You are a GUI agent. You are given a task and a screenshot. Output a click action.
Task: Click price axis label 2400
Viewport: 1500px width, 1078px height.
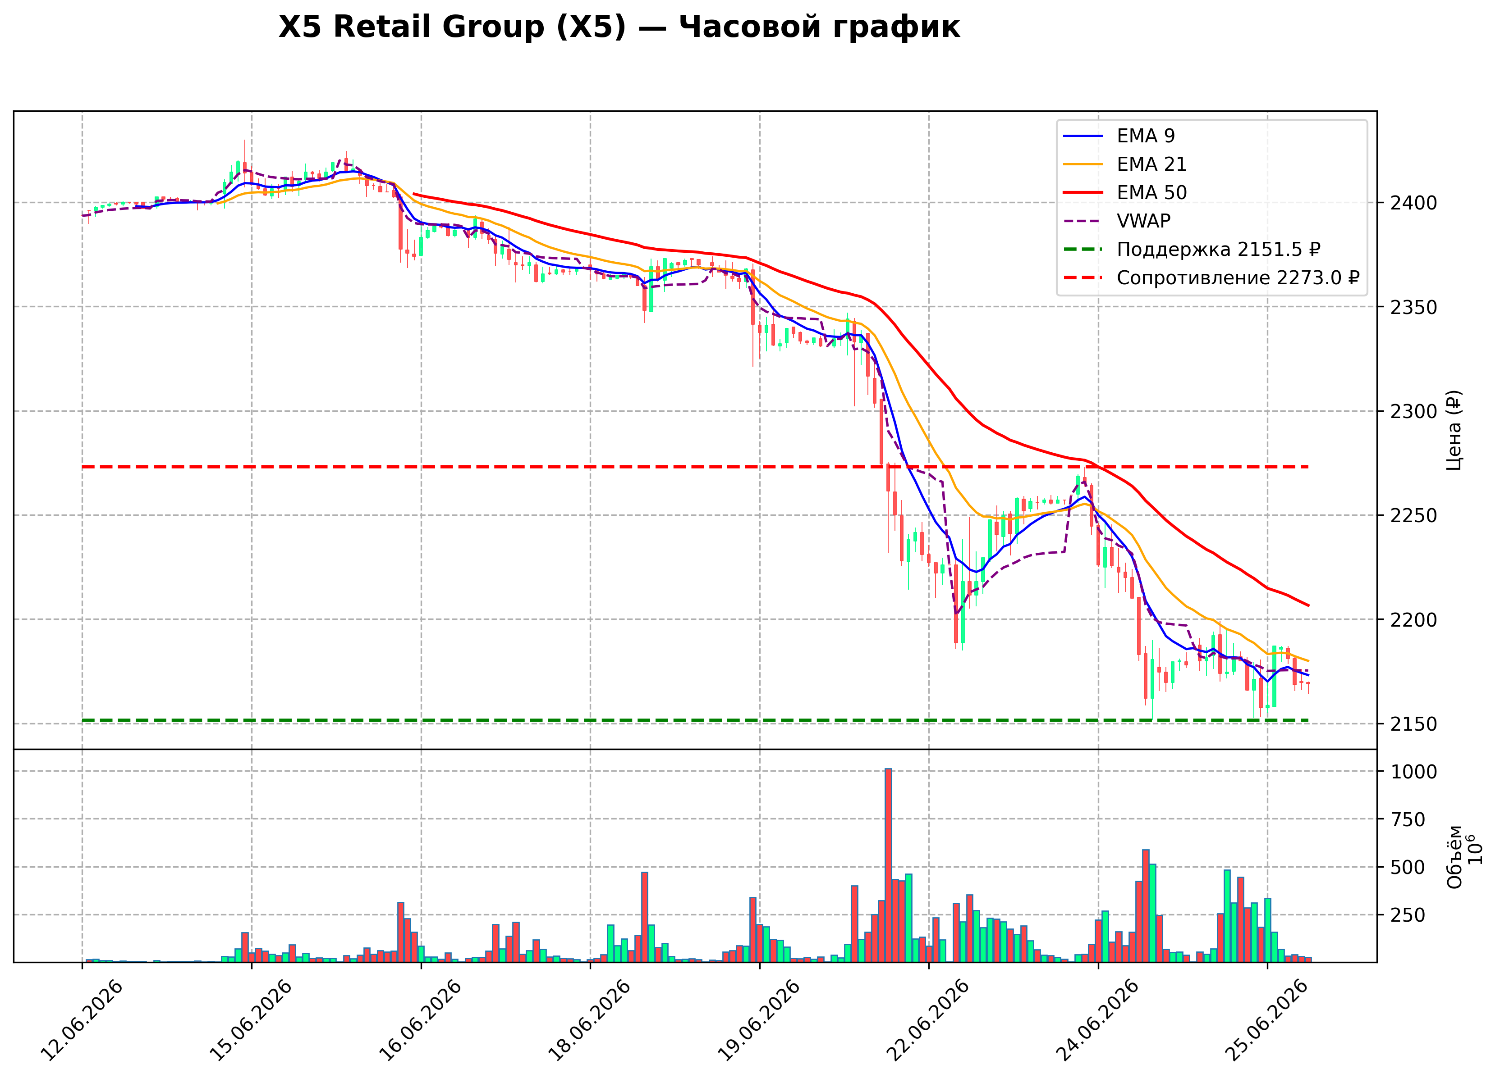tap(1414, 203)
